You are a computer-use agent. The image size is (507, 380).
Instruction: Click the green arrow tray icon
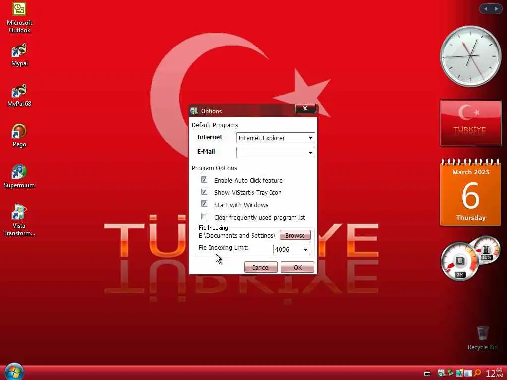click(x=450, y=373)
